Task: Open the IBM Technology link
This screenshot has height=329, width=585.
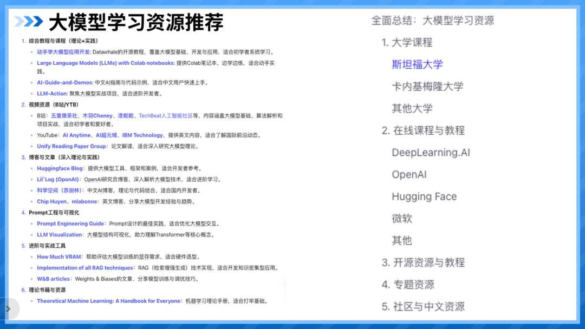Action: coord(142,135)
